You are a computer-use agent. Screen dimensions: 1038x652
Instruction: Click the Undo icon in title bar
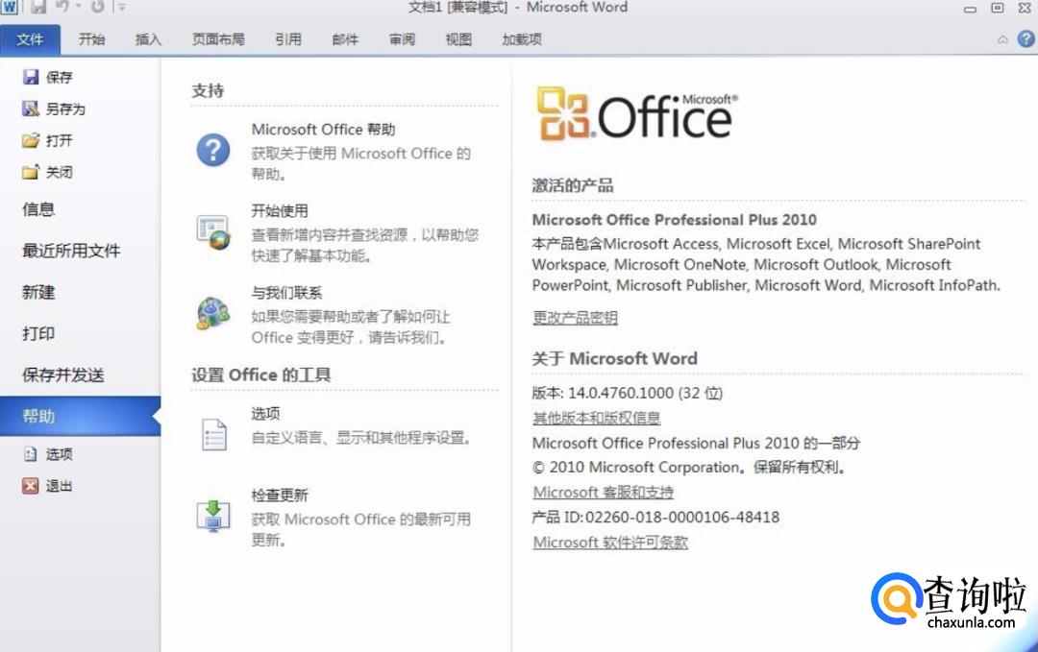pyautogui.click(x=62, y=7)
